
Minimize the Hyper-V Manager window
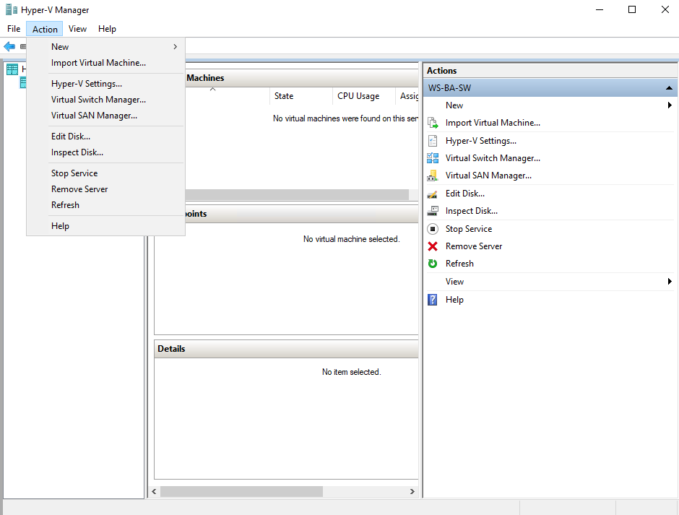tap(600, 9)
